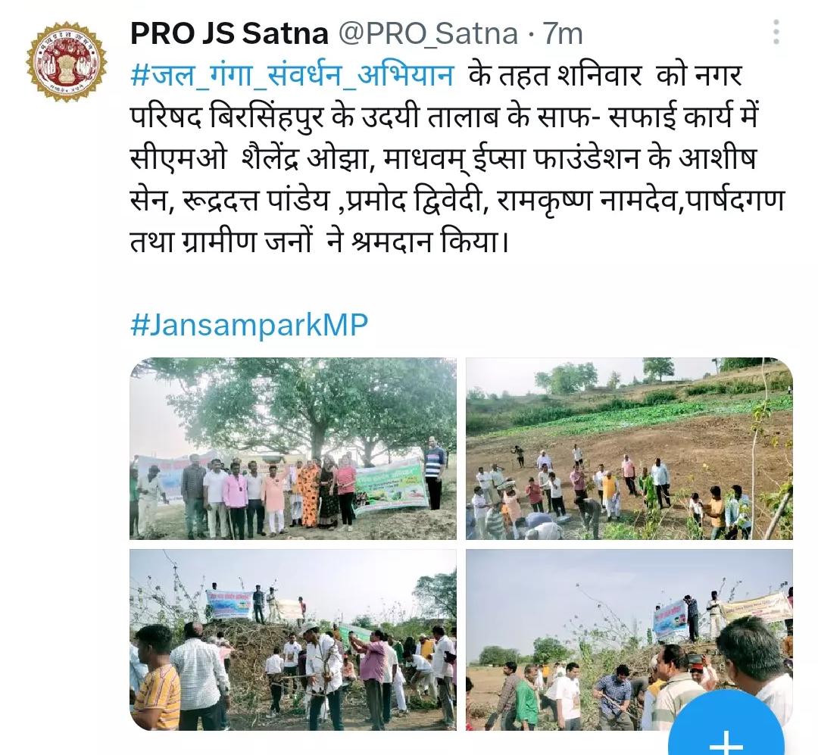This screenshot has height=755, width=818.
Task: Click the banner atop the bottom-left photo
Action: (x=229, y=603)
